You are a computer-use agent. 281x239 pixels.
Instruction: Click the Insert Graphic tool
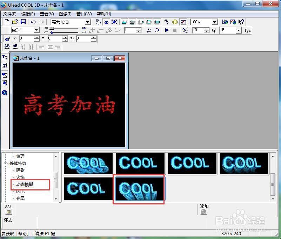point(5,75)
